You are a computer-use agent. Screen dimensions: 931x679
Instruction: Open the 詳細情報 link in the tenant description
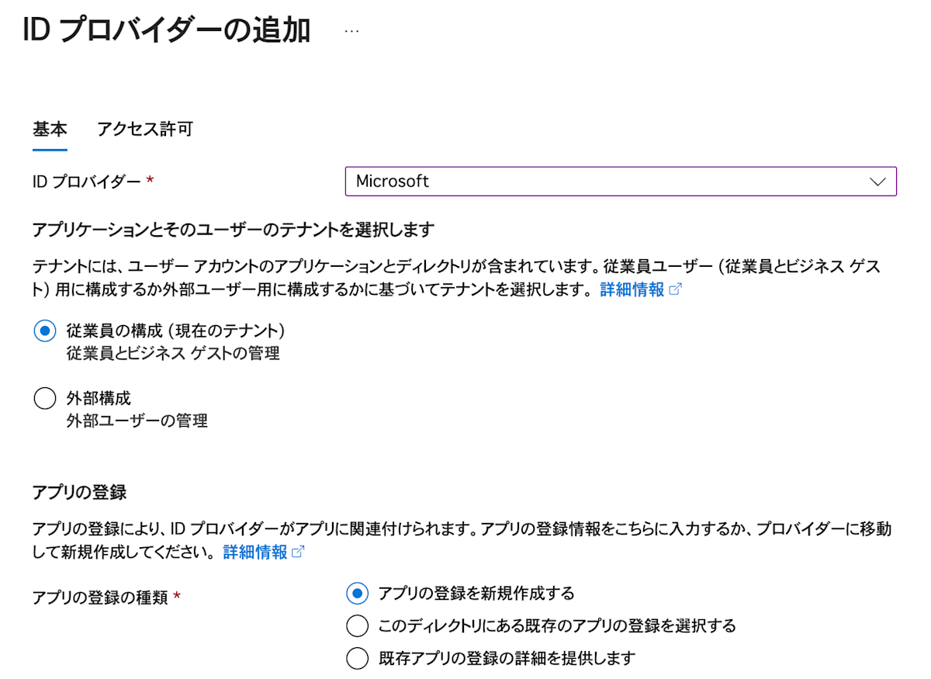point(632,289)
